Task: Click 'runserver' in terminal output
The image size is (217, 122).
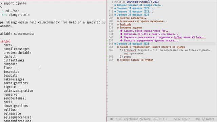Action: [x=11, y=95]
